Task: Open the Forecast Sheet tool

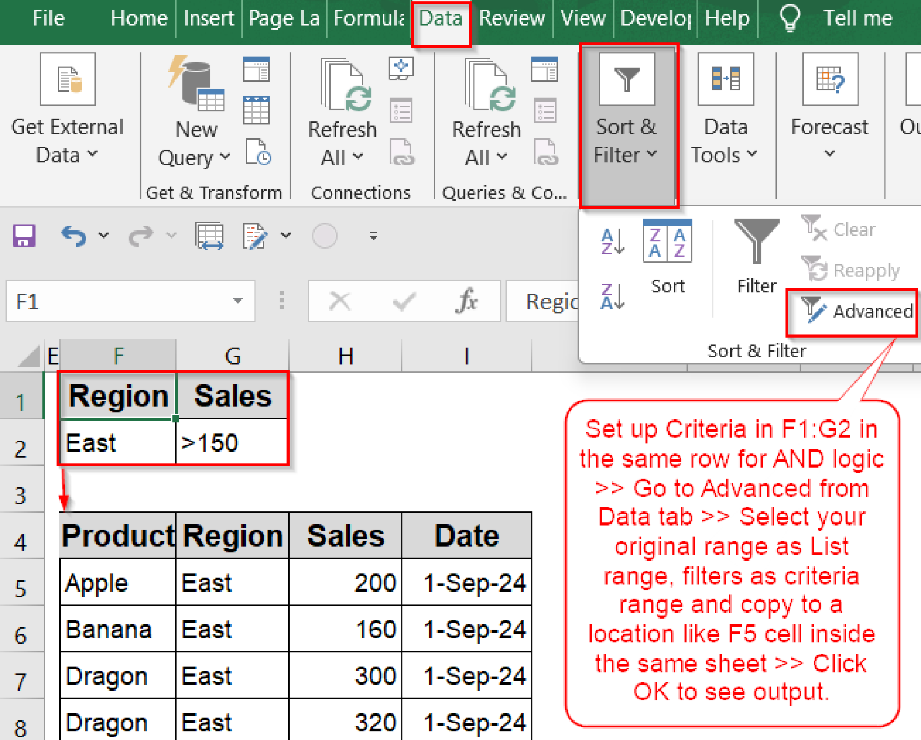Action: tap(830, 103)
